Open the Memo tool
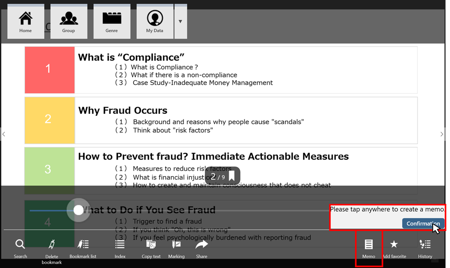The width and height of the screenshot is (450, 268). pos(368,249)
